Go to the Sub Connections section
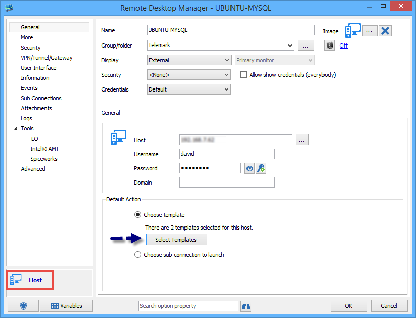The width and height of the screenshot is (416, 318). pyautogui.click(x=41, y=98)
